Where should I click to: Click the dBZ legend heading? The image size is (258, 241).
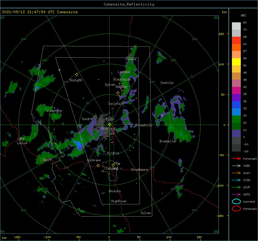[243, 15]
